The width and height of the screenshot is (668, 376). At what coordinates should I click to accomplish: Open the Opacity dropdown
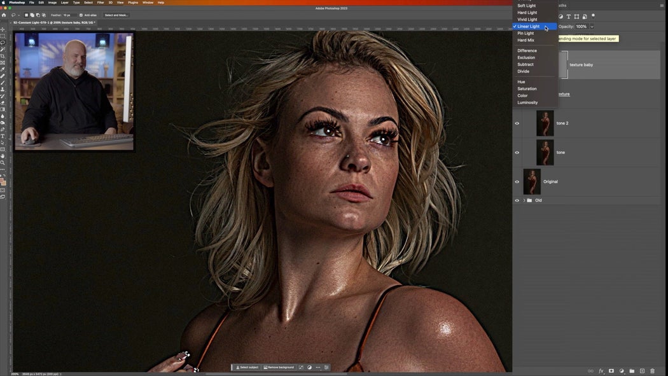pyautogui.click(x=592, y=26)
